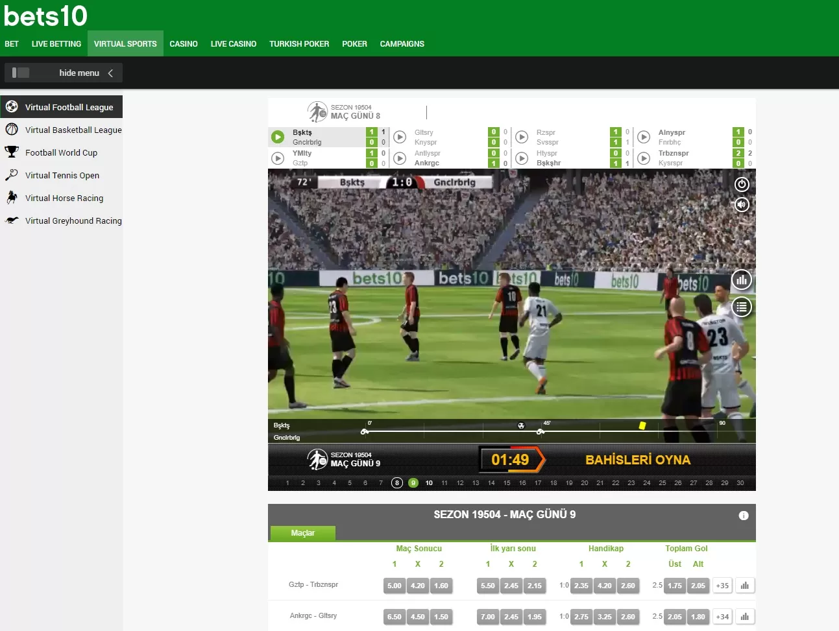Bet Alt 1.80 for Ankrgc - Gltsry
Image resolution: width=839 pixels, height=631 pixels.
[698, 617]
